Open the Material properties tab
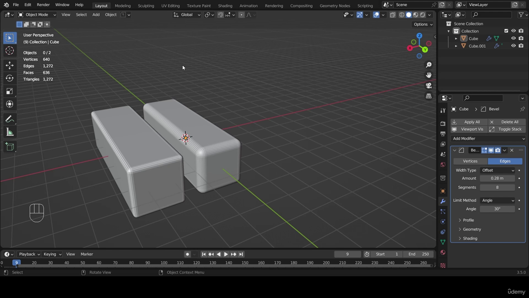The image size is (529, 298). 443,252
